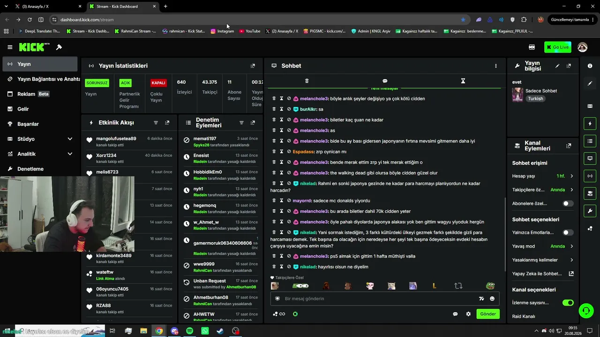
Task: Open Reklam Beta in the sidebar
Action: pyautogui.click(x=39, y=94)
